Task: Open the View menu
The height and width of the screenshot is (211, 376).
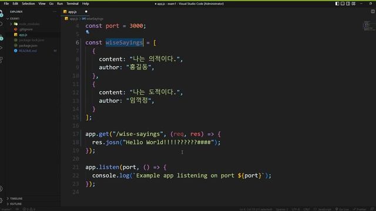Action: [42, 4]
